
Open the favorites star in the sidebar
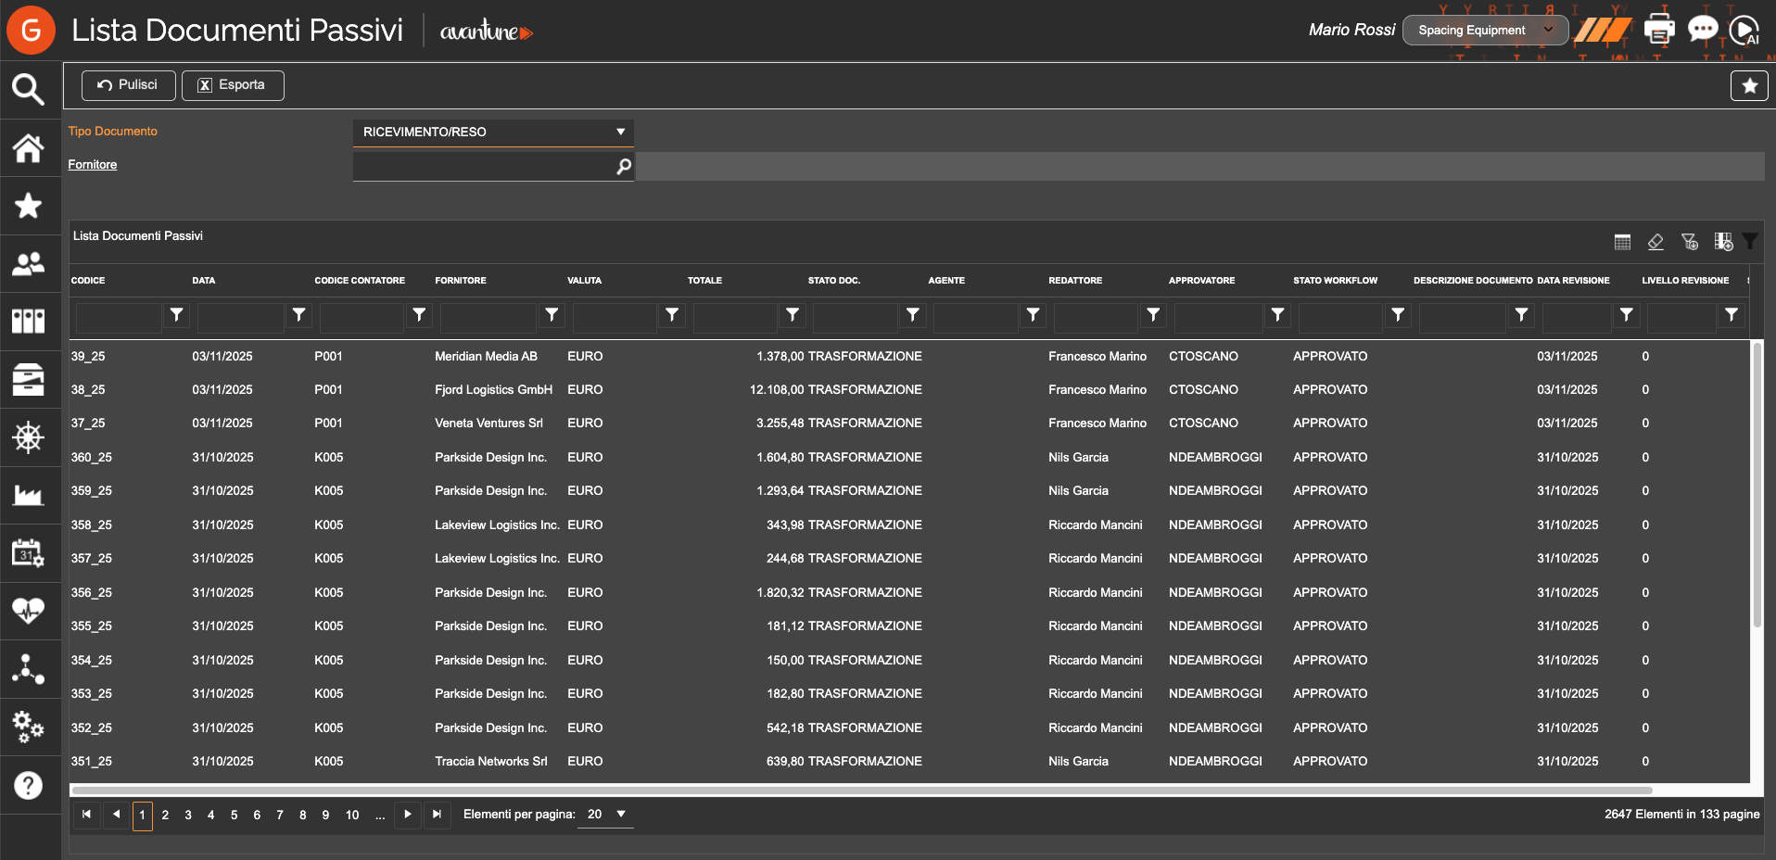point(28,206)
